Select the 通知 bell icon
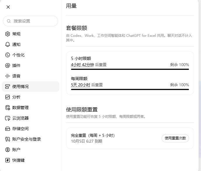The height and width of the screenshot is (171, 201). tap(8, 44)
